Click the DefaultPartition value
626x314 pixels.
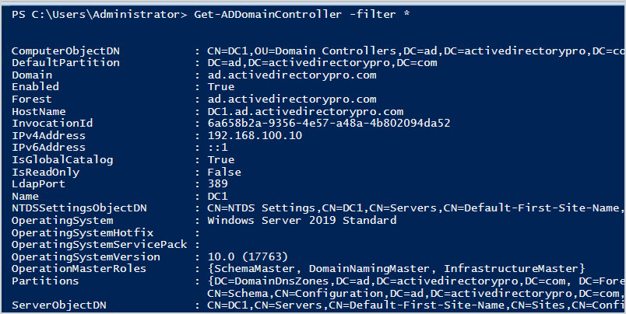[322, 63]
